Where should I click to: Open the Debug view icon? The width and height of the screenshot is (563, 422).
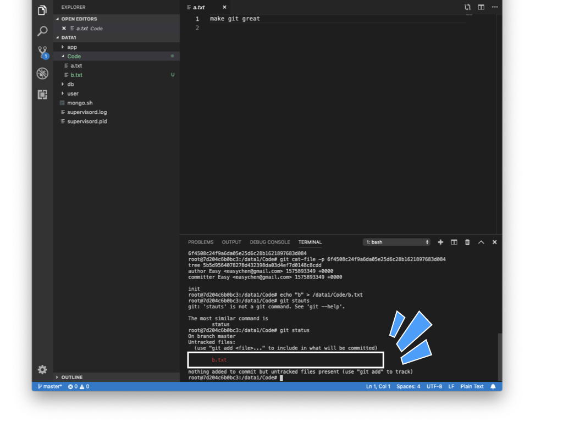[42, 74]
